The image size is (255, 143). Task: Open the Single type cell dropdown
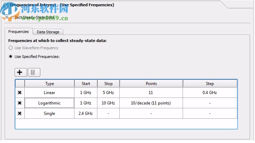coord(49,113)
